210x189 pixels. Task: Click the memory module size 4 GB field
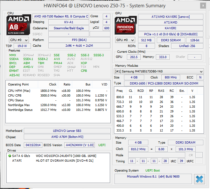pyautogui.click(x=134, y=78)
